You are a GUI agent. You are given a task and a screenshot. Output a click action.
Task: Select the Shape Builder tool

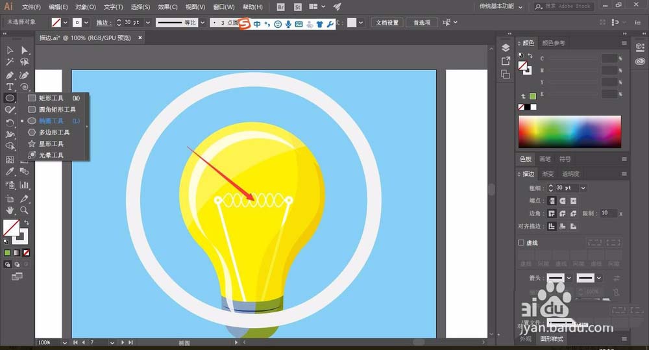click(10, 146)
